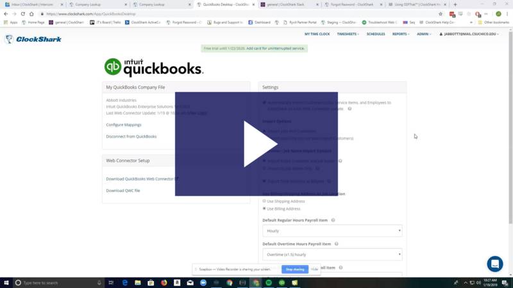Select the Use Billing Address option

(x=264, y=209)
